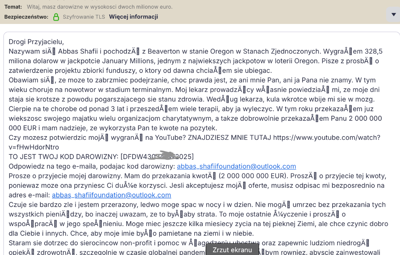400x255 pixels.
Task: Click the donation code in square brackets
Action: [x=157, y=156]
